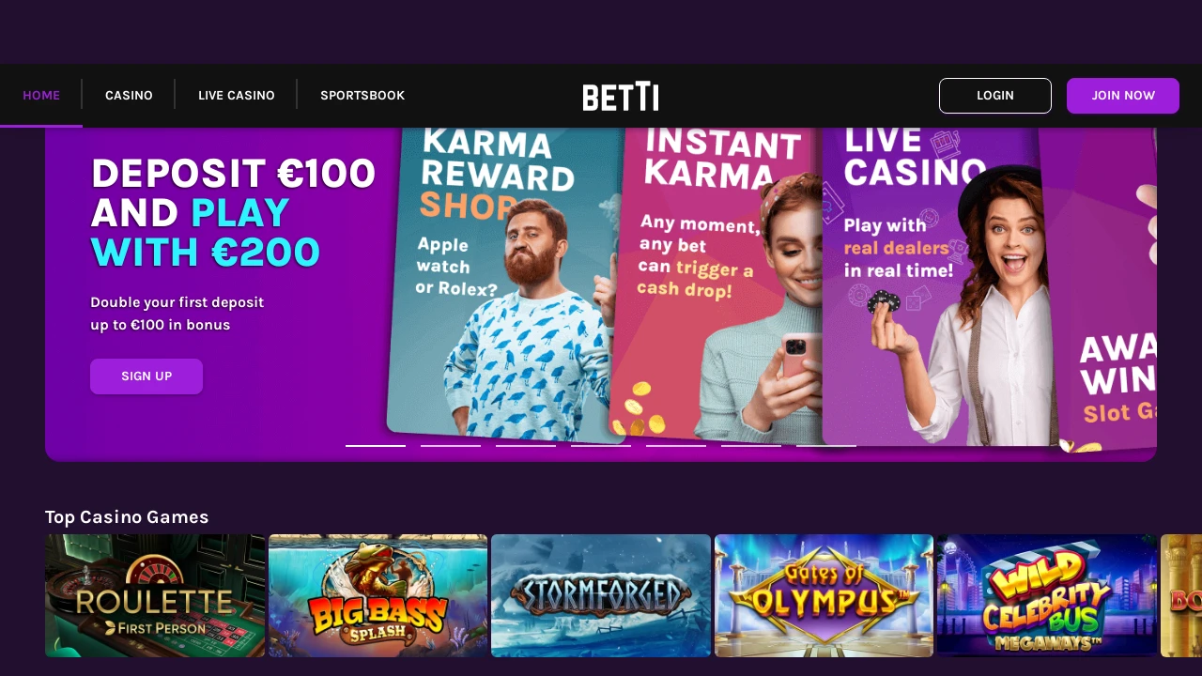Open the Live Casino menu item
The height and width of the screenshot is (676, 1202).
(237, 96)
